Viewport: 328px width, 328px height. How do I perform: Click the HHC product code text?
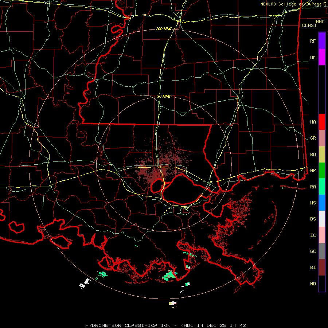tap(320, 22)
